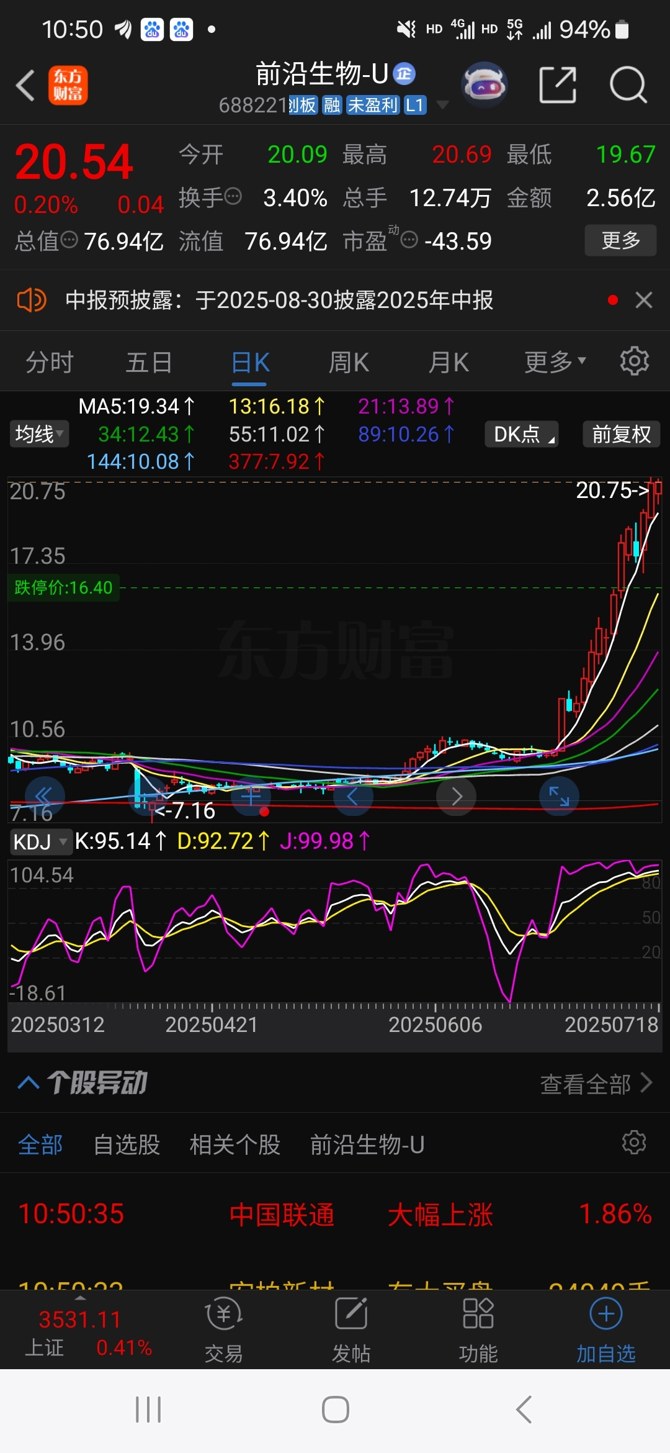
Task: Expand index bar arrow above 3531.11
Action: [x=80, y=1298]
